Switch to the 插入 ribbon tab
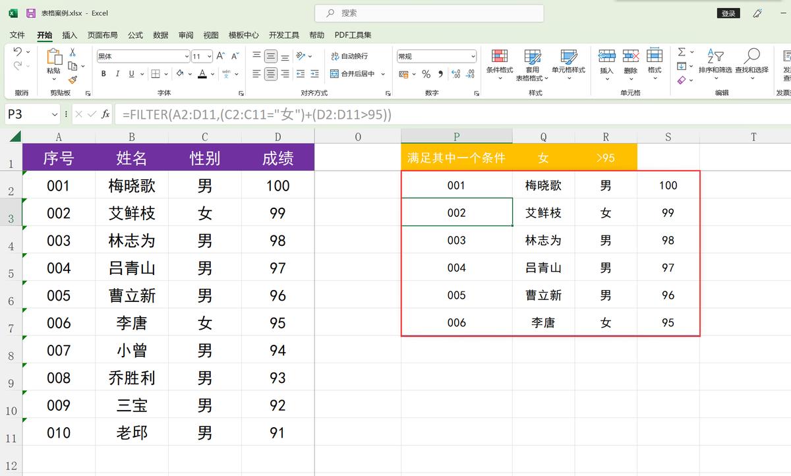 tap(70, 35)
